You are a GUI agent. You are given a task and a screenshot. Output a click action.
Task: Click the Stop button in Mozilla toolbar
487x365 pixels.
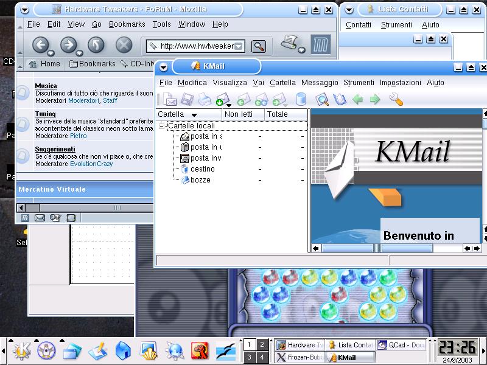point(124,45)
